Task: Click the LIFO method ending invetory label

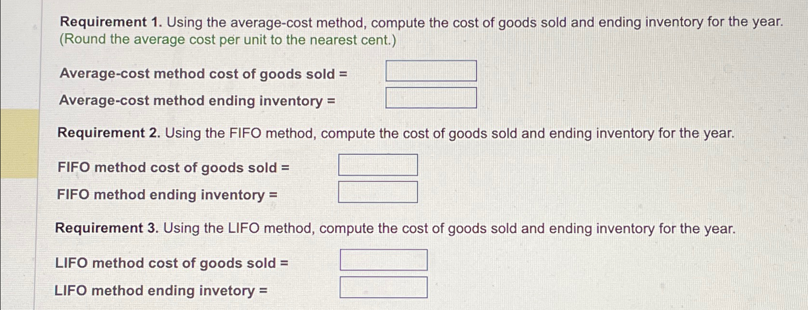Action: point(161,290)
